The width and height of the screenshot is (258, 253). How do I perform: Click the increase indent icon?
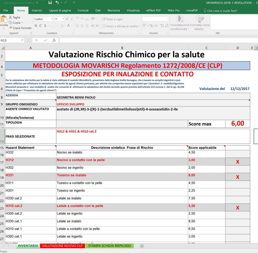coord(98,26)
